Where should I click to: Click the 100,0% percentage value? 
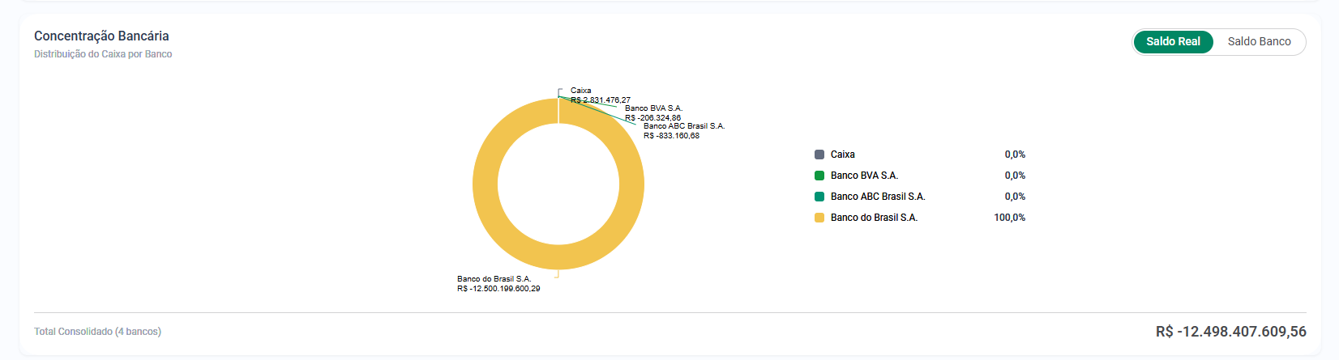(x=1009, y=218)
